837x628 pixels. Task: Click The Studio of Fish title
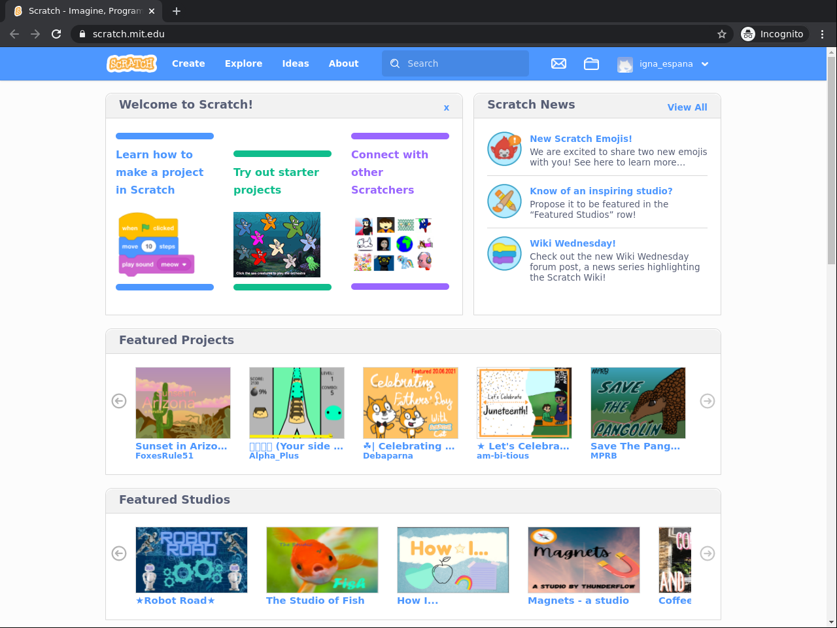click(315, 601)
